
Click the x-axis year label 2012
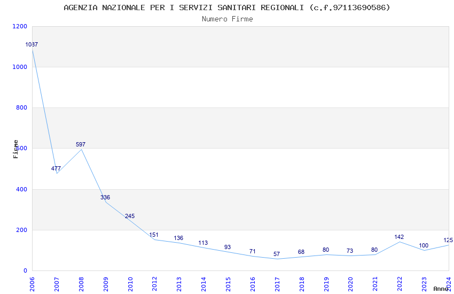pyautogui.click(x=154, y=284)
